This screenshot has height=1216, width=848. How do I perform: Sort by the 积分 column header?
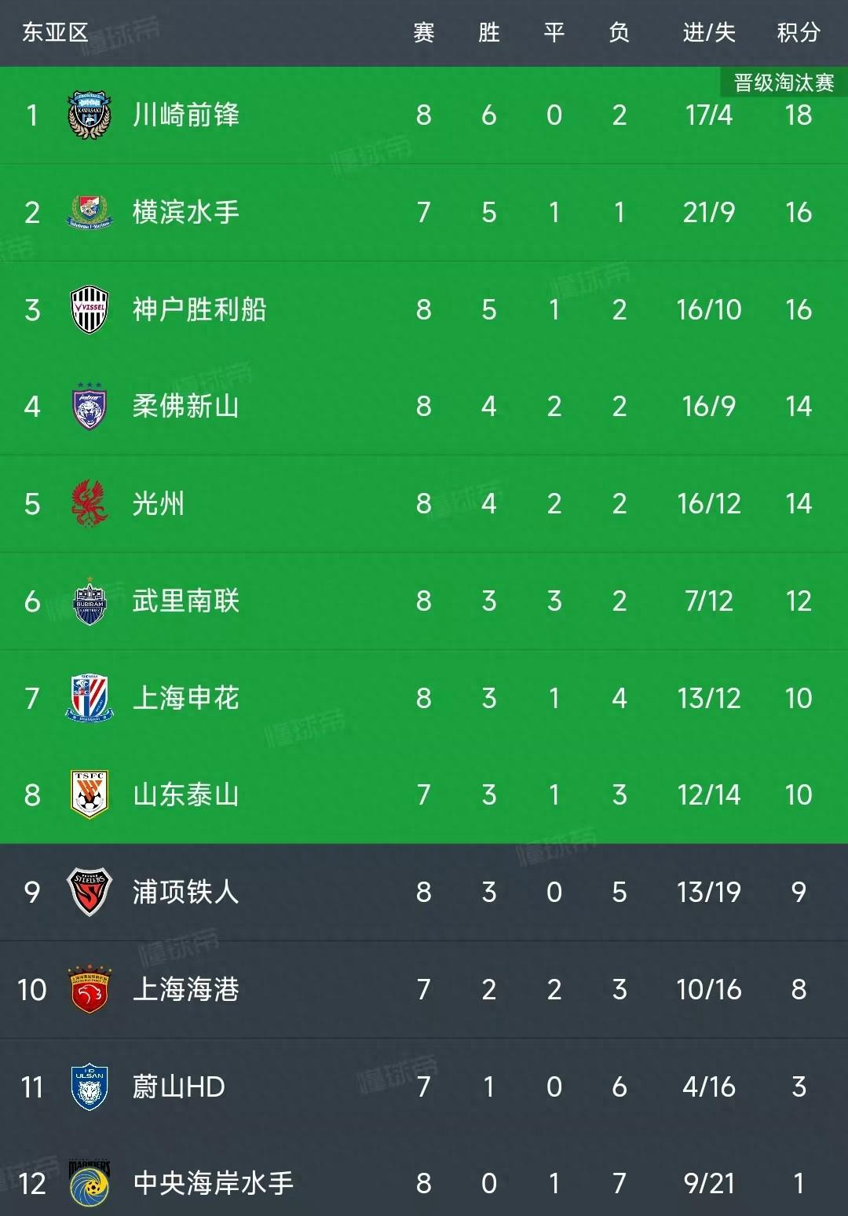pos(798,31)
